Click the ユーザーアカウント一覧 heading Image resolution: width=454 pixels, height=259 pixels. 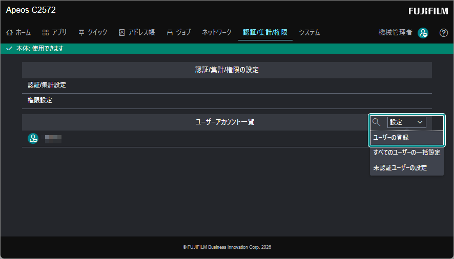click(224, 122)
